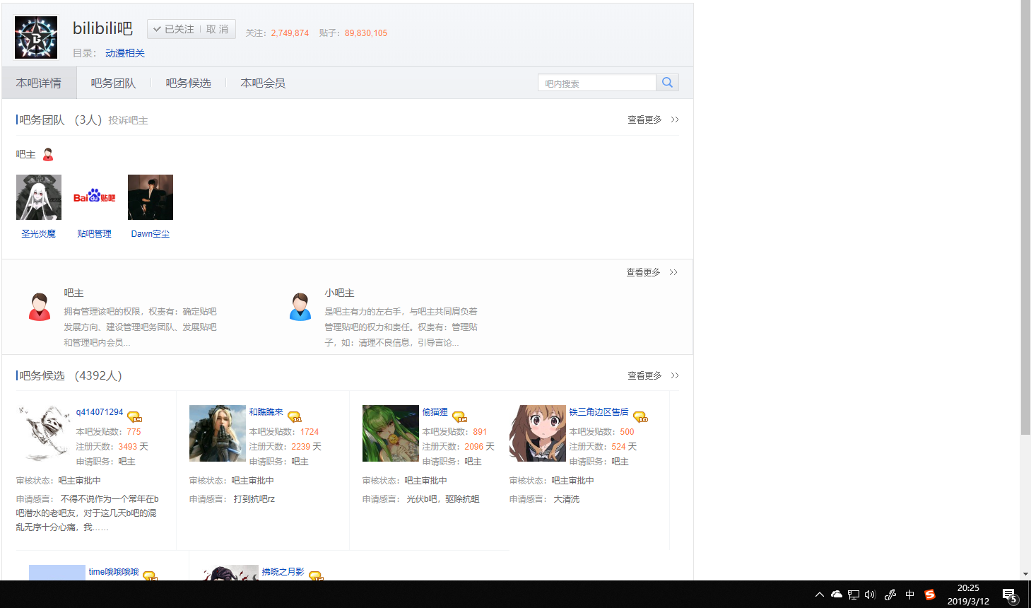Click the level badge beside 偷猫狸
The width and height of the screenshot is (1031, 608).
[459, 417]
